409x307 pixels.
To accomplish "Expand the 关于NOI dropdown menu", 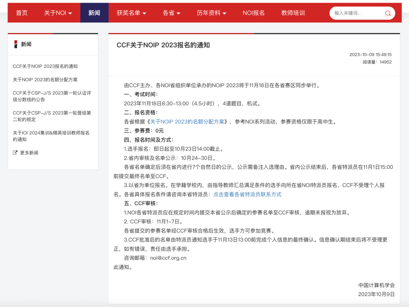I will click(x=58, y=12).
